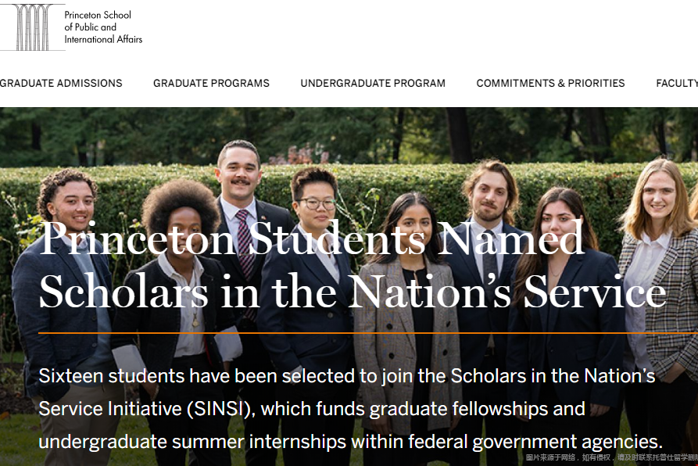Click the Princeton Students Named Scholars headline
The width and height of the screenshot is (698, 466).
click(352, 266)
